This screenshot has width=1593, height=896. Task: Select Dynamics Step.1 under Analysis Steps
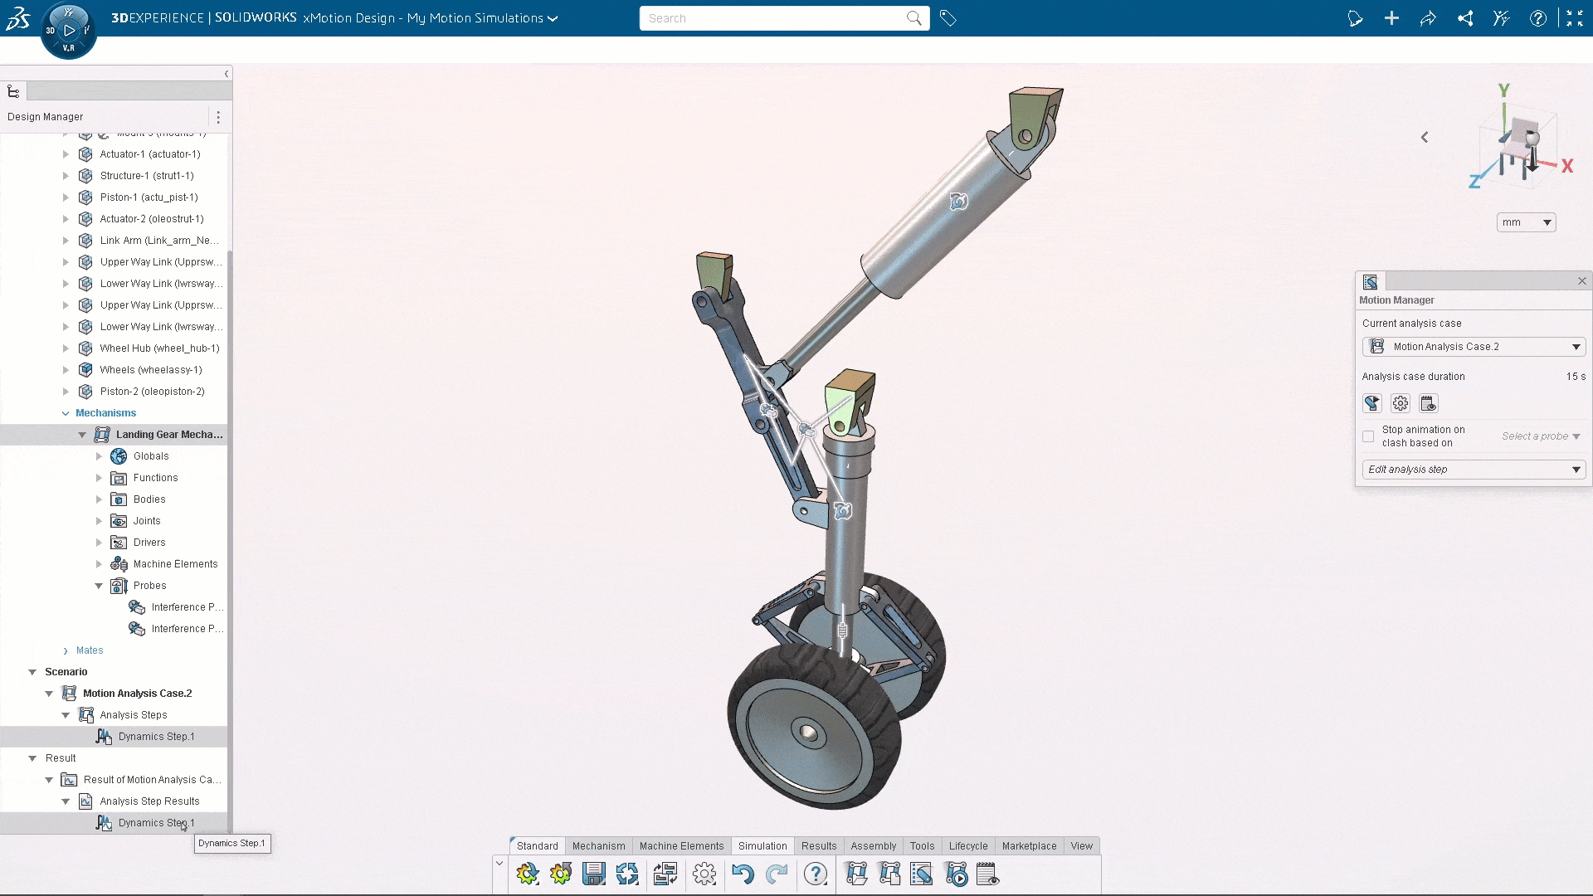coord(156,737)
